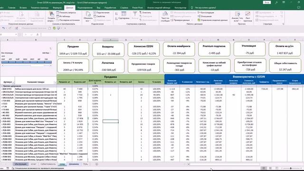Click Консолидация in the ribbon
This screenshot has width=304, height=171.
coord(206,13)
